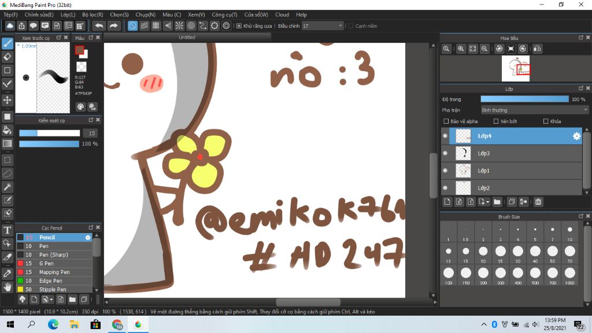Image resolution: width=592 pixels, height=333 pixels.
Task: Open Microsoft Edge from taskbar
Action: coord(53,324)
